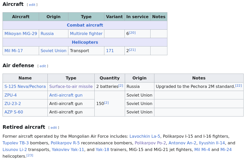This screenshot has width=247, height=163.
Task: Select the Retired aircraft heading
Action: (24, 127)
